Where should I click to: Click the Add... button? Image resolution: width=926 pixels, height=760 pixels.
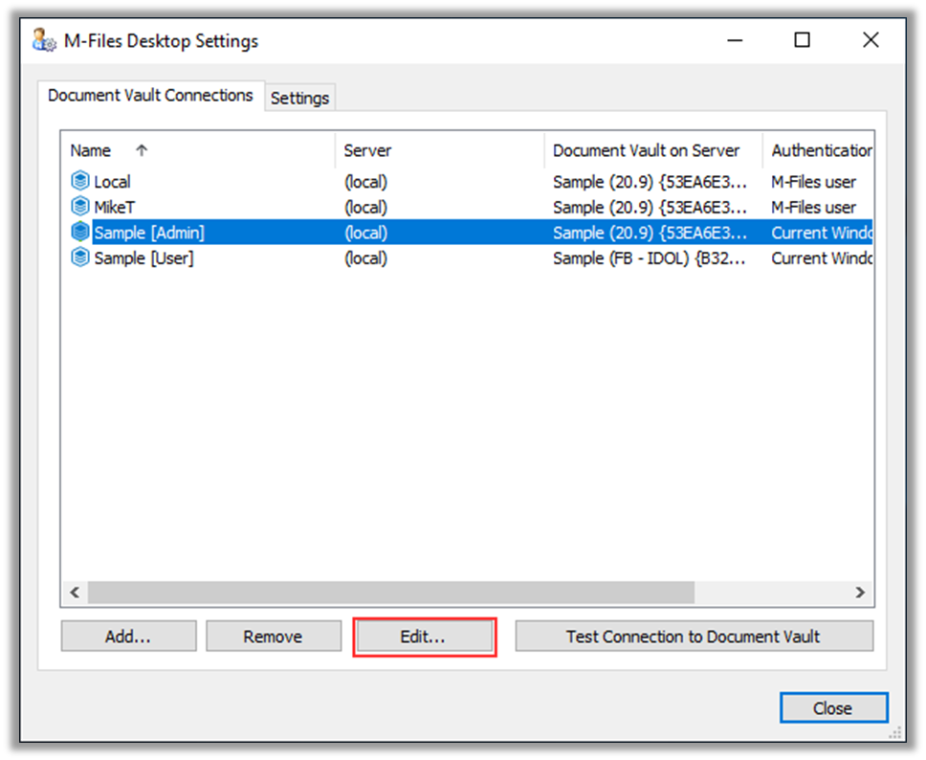pos(129,636)
